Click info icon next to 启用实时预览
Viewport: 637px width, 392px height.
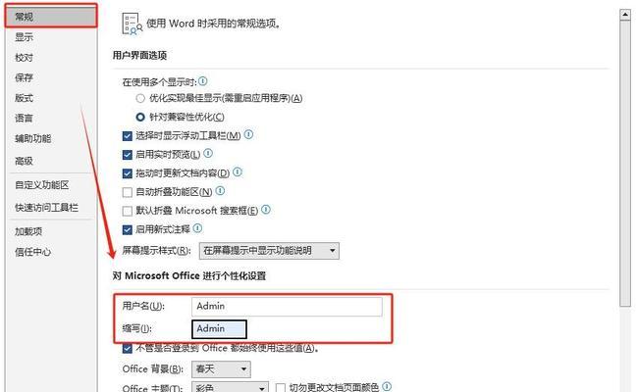[208, 153]
